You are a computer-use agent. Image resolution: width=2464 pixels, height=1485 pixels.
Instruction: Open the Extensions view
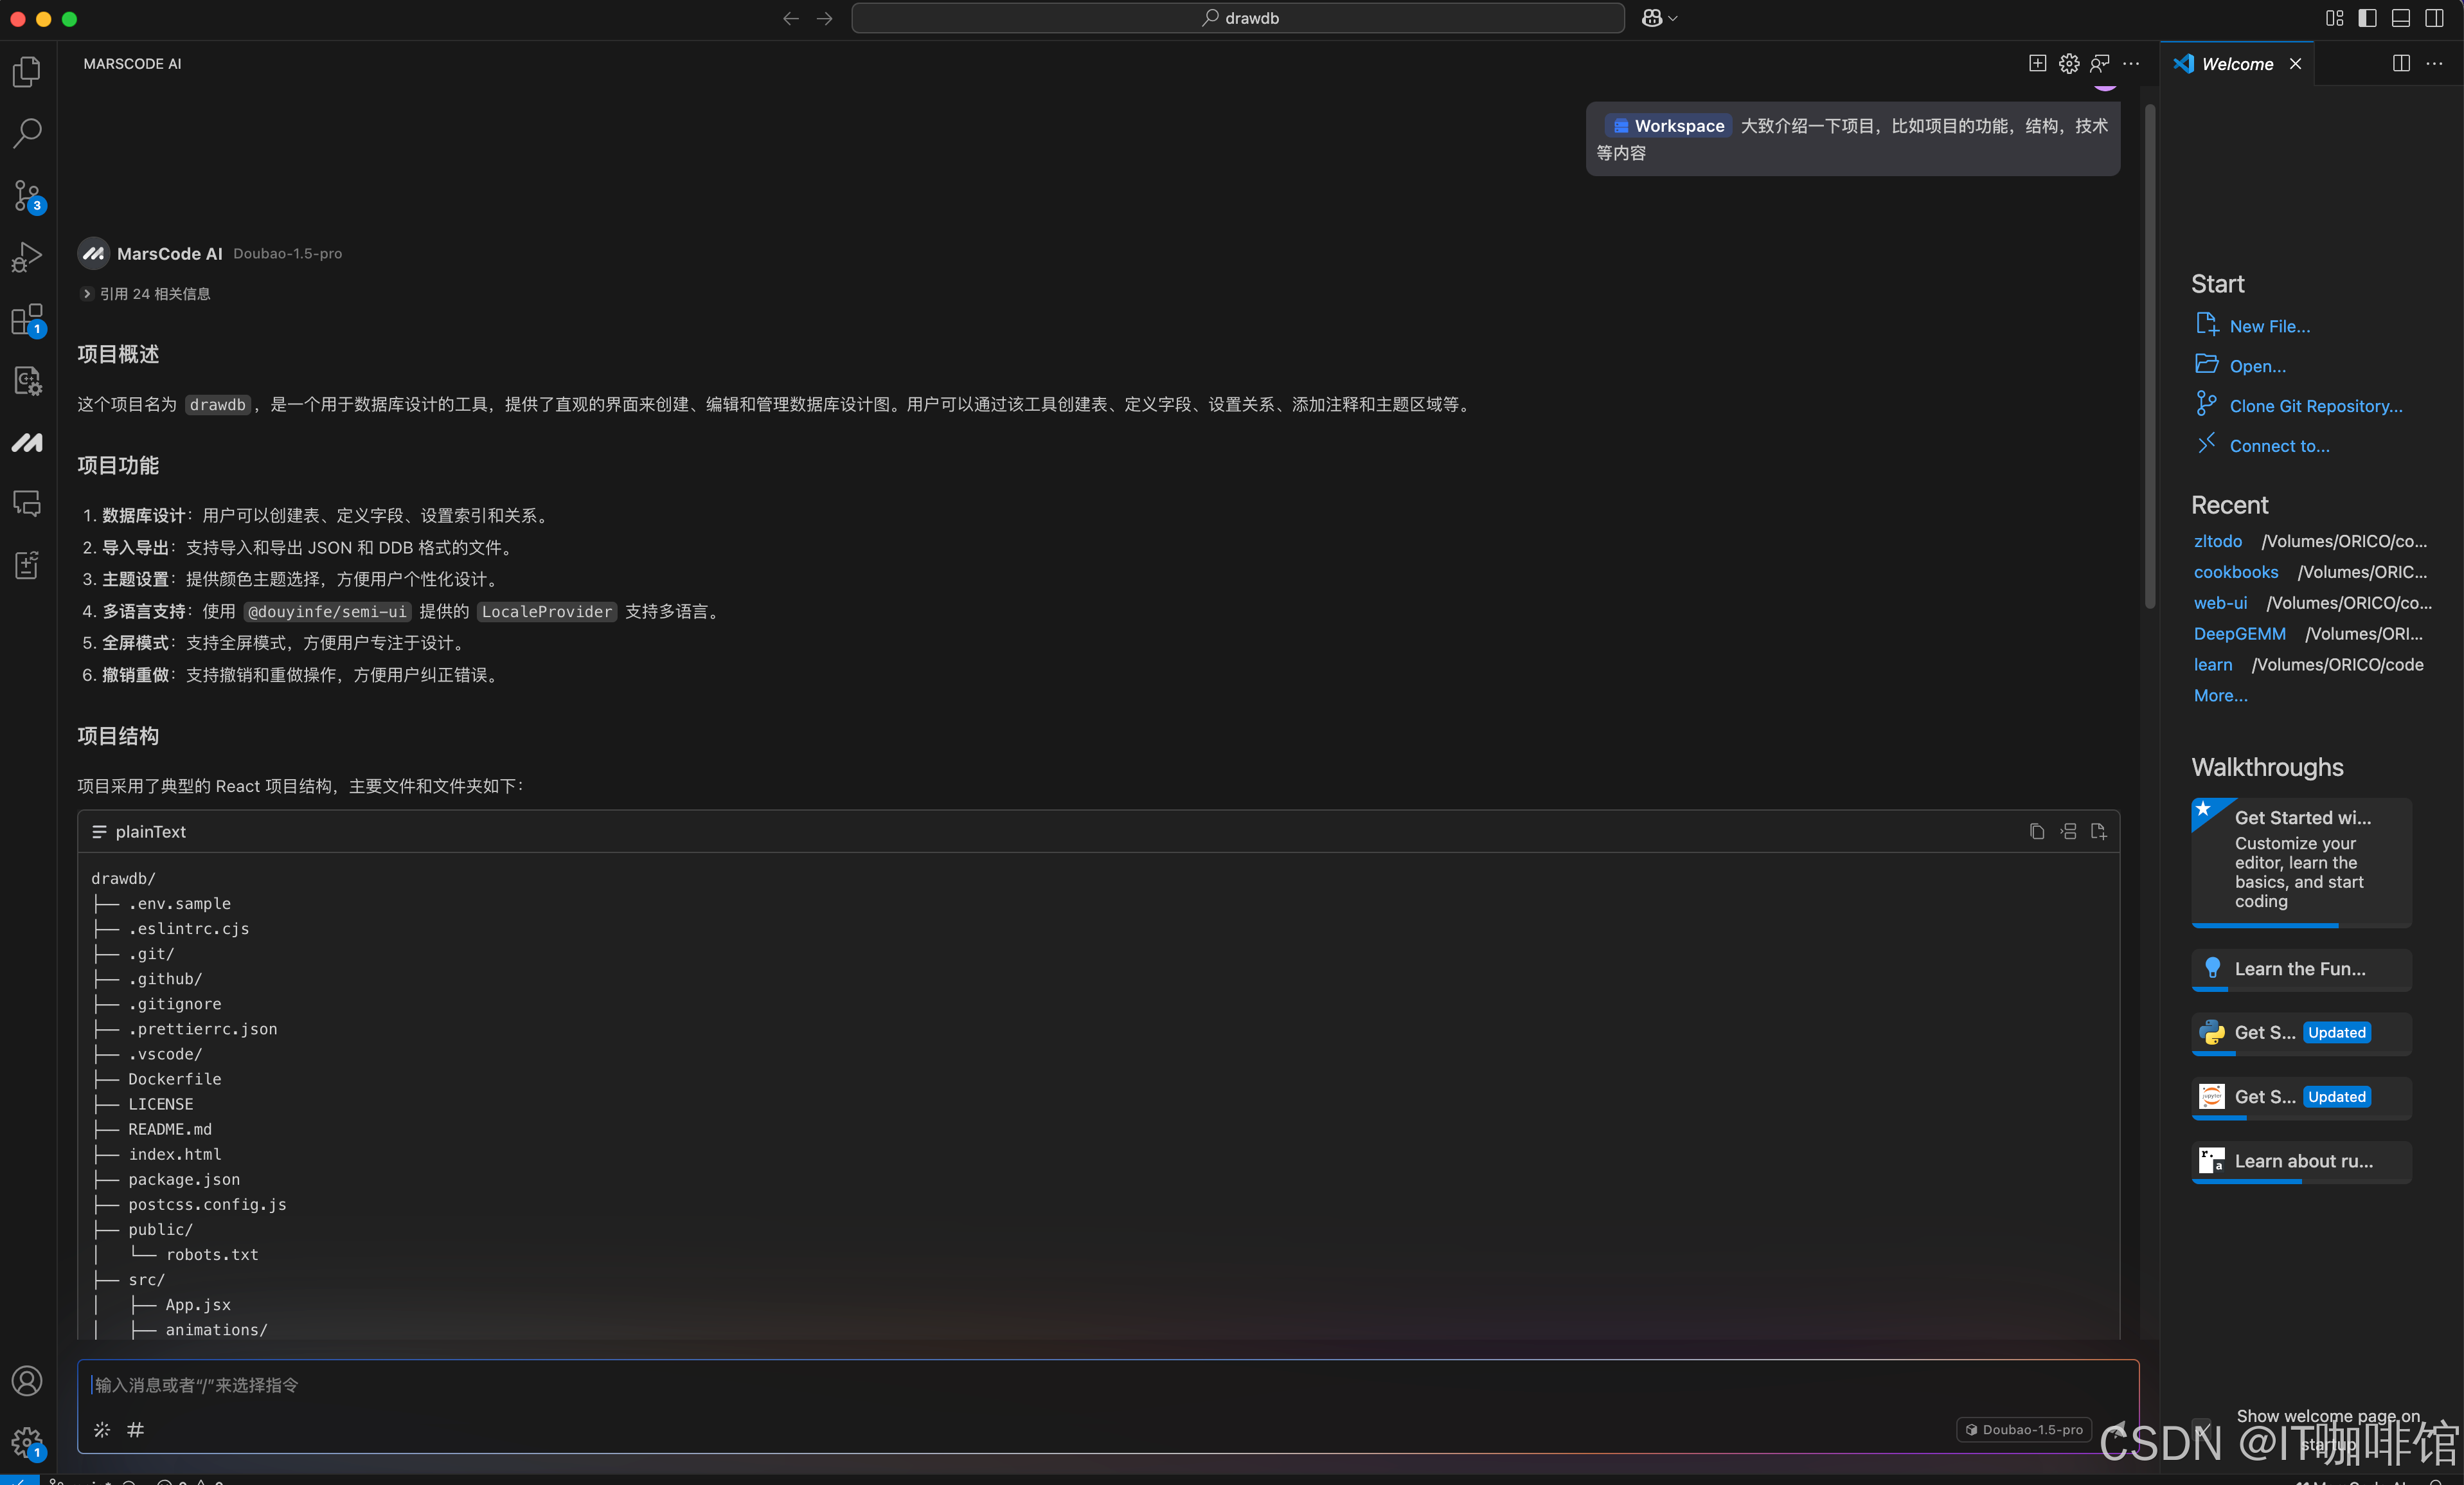pos(27,319)
